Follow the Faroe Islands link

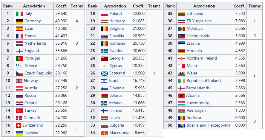(x=198, y=88)
